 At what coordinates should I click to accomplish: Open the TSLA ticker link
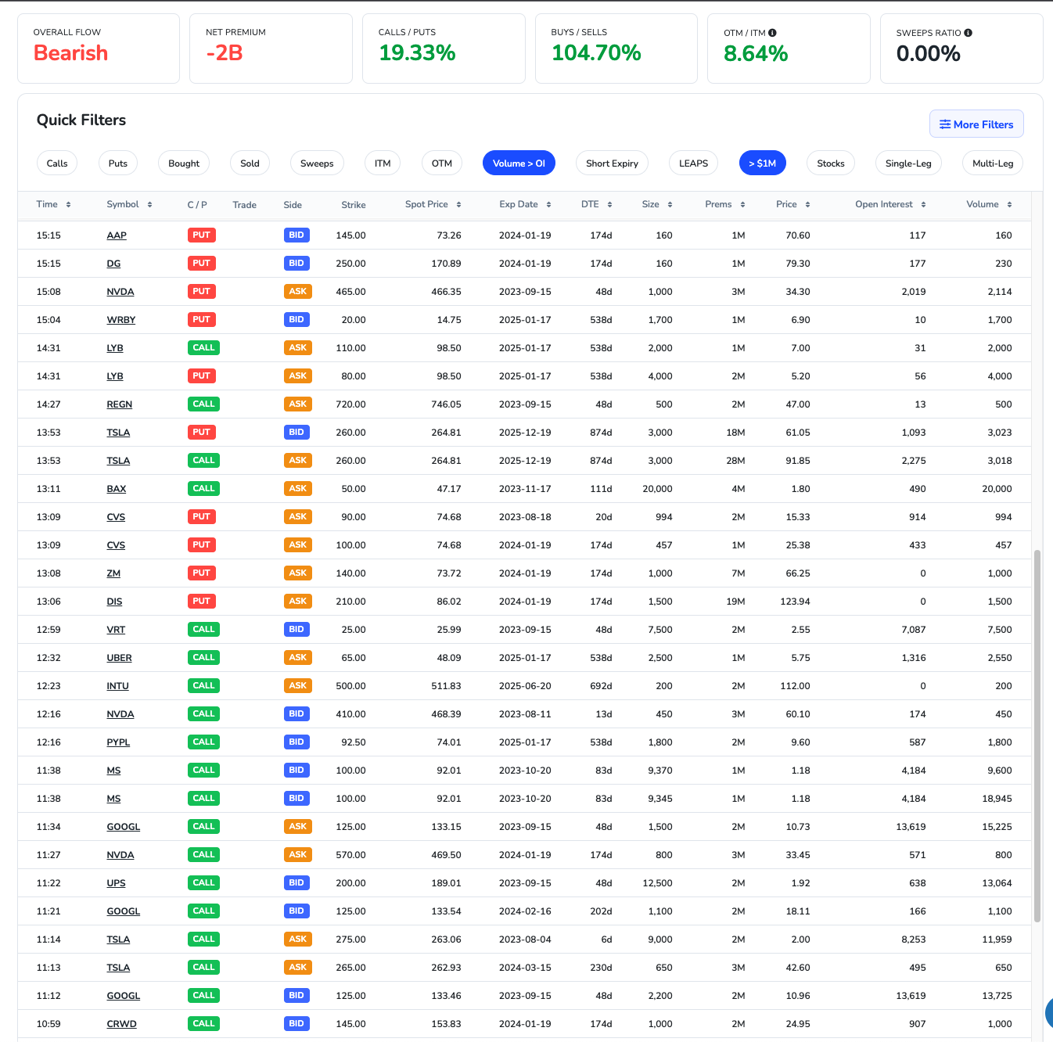pos(118,432)
